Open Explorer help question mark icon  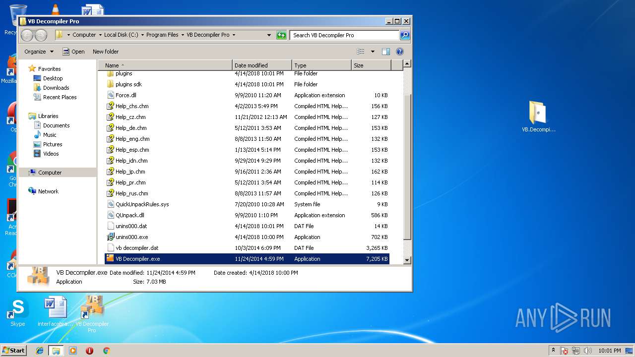click(400, 52)
